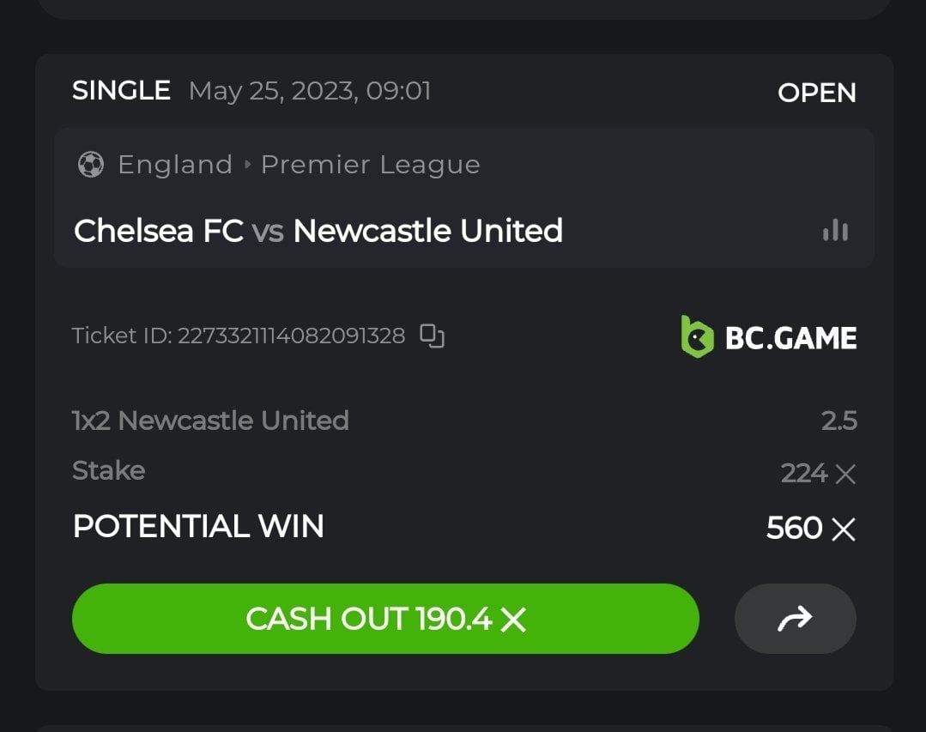Viewport: 926px width, 732px height.
Task: Select Newcastle United team name in match title
Action: click(x=427, y=231)
